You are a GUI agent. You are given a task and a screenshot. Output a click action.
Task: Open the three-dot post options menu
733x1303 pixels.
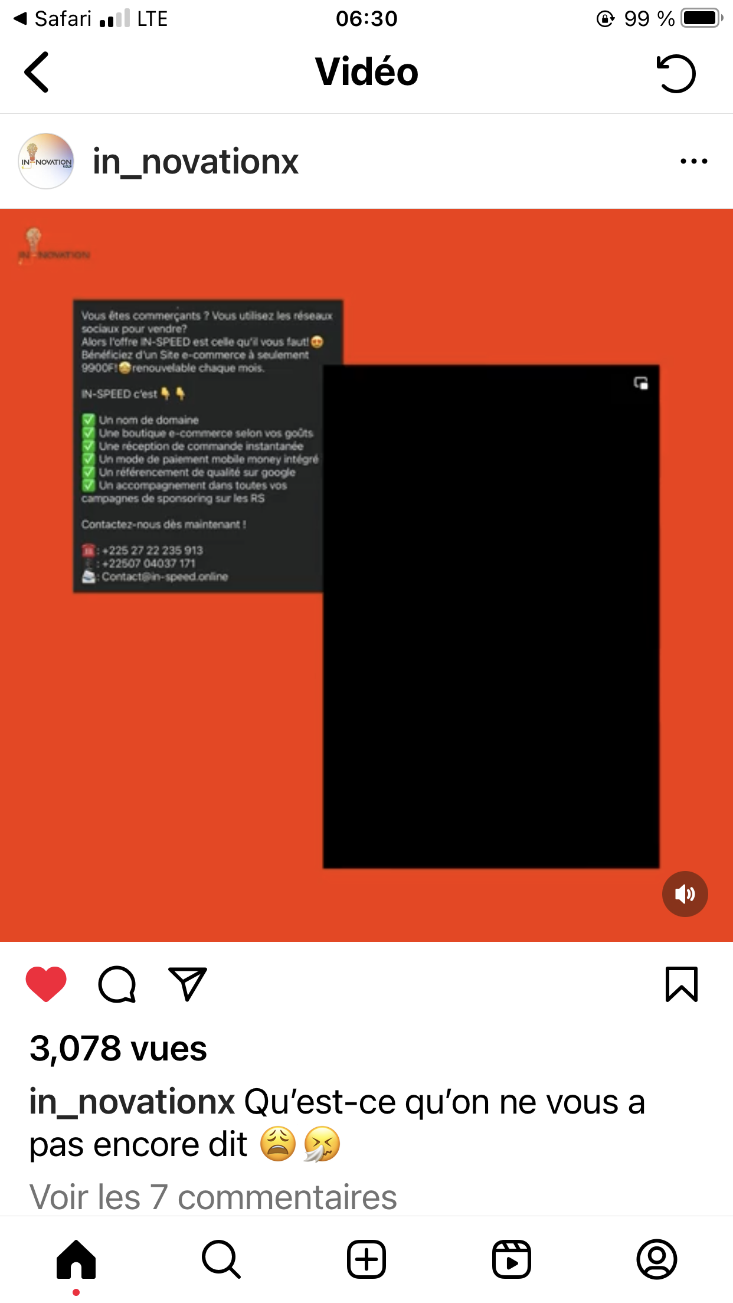pyautogui.click(x=693, y=161)
